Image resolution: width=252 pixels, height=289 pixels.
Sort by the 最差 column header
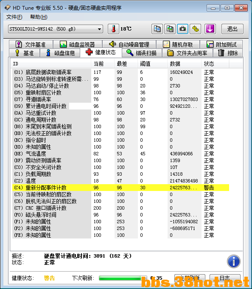click(x=126, y=64)
